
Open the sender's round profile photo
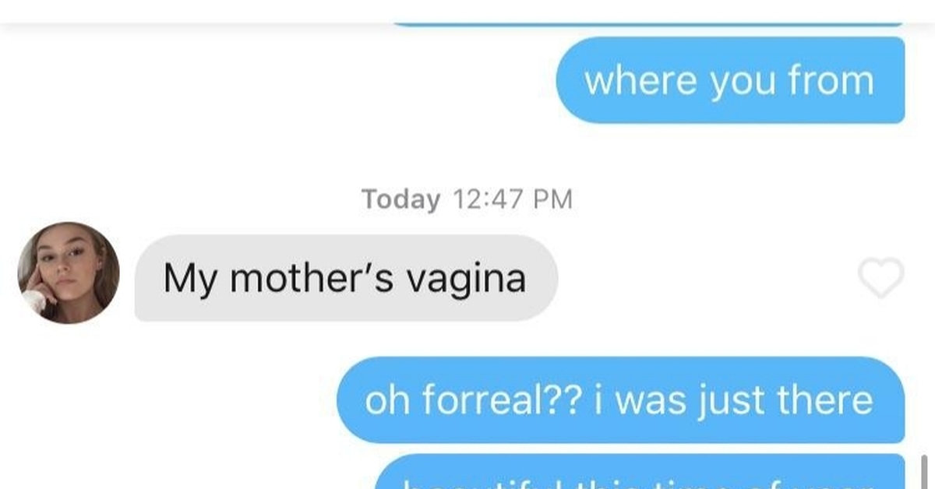point(69,273)
